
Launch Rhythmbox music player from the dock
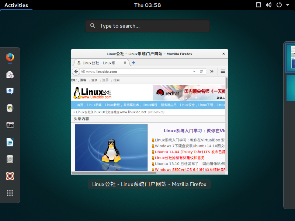pyautogui.click(x=10, y=108)
